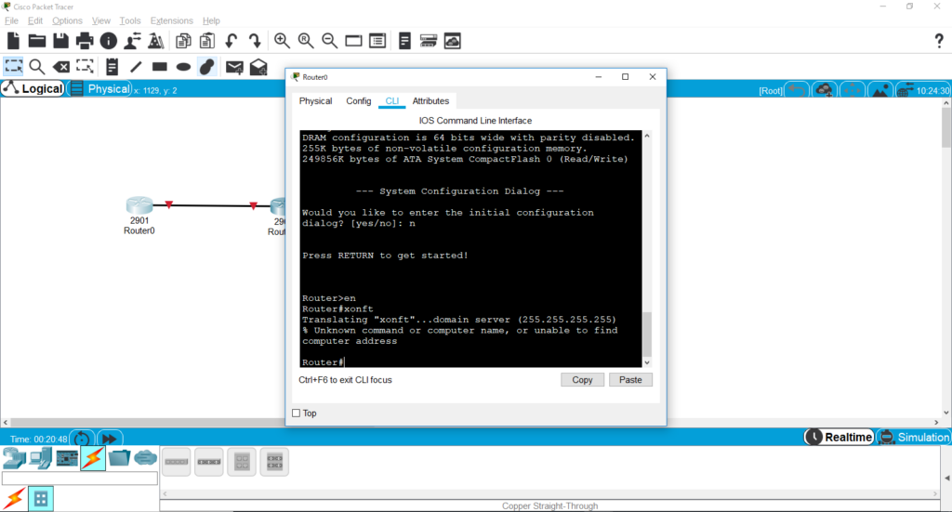Open a file with the folder icon
Viewport: 952px width, 512px height.
[x=37, y=41]
